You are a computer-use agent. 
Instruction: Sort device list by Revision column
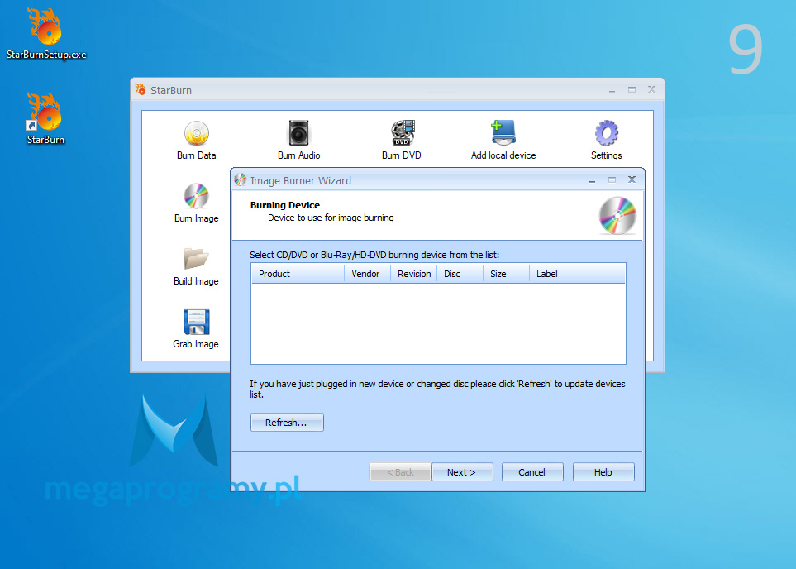pos(414,274)
